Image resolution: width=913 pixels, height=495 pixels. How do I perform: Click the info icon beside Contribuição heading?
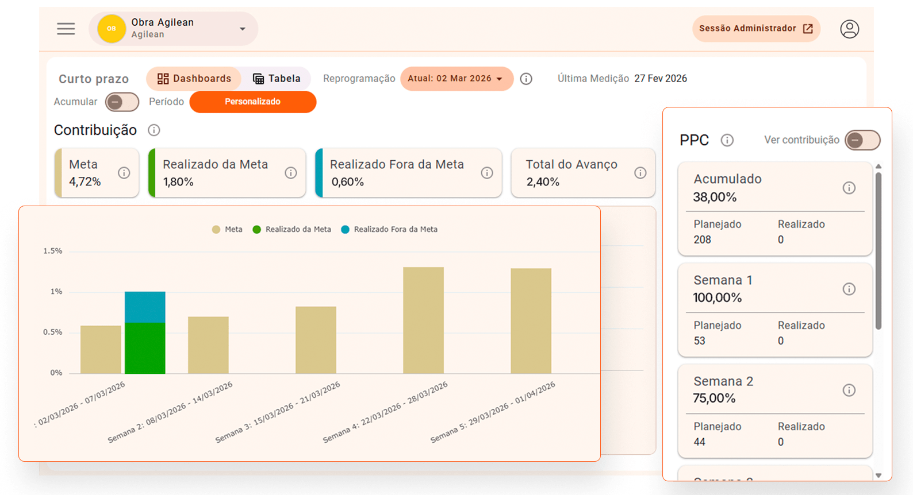tap(154, 130)
